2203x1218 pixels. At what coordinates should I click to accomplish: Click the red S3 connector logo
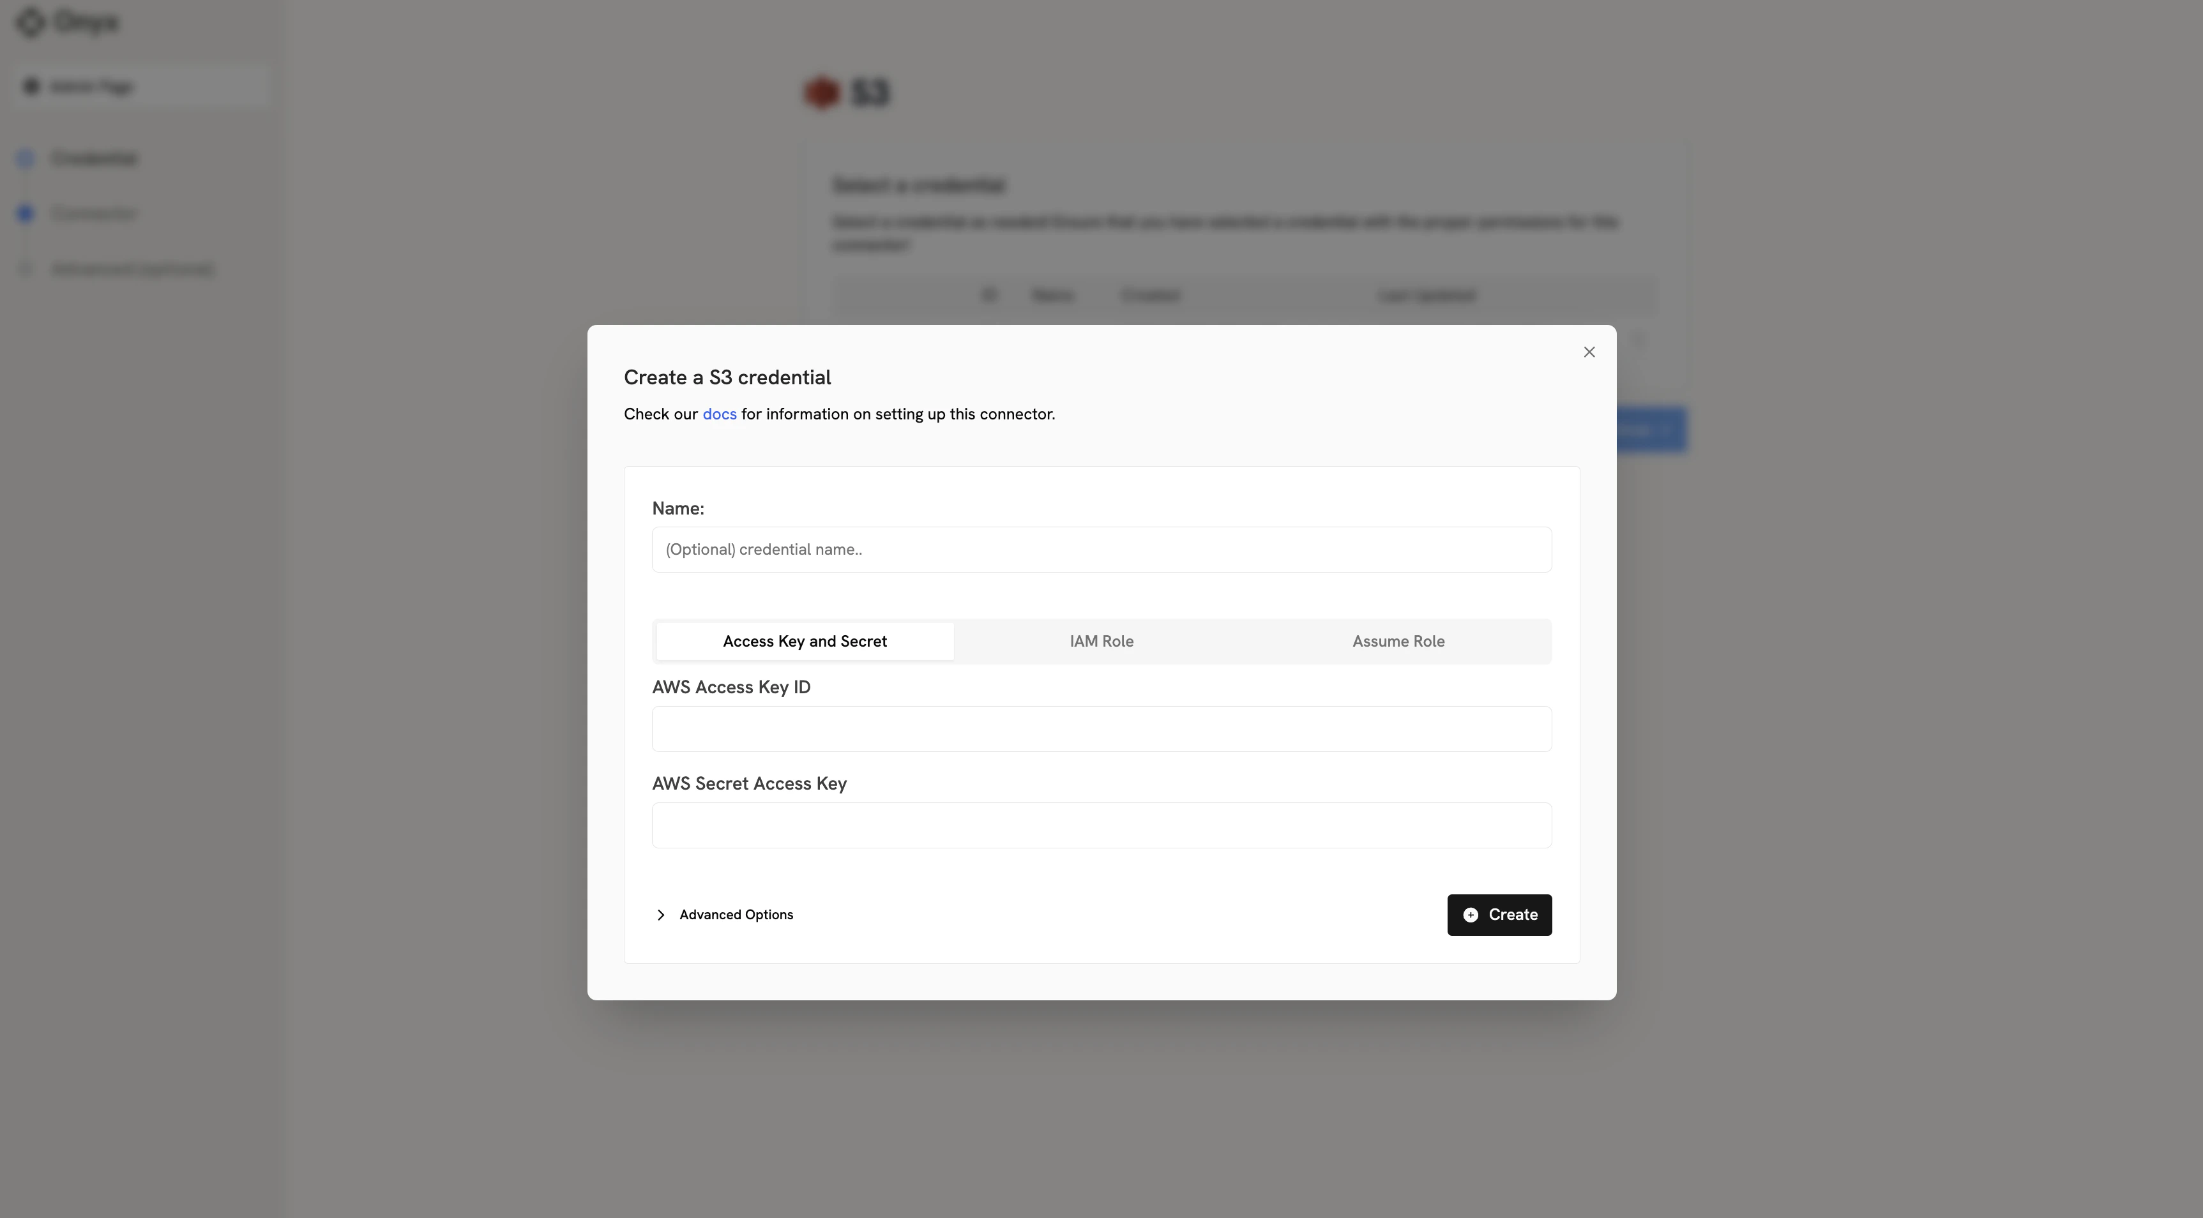[820, 93]
